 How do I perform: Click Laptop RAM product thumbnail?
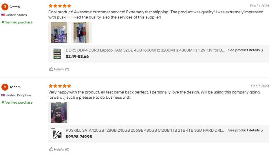tap(57, 54)
